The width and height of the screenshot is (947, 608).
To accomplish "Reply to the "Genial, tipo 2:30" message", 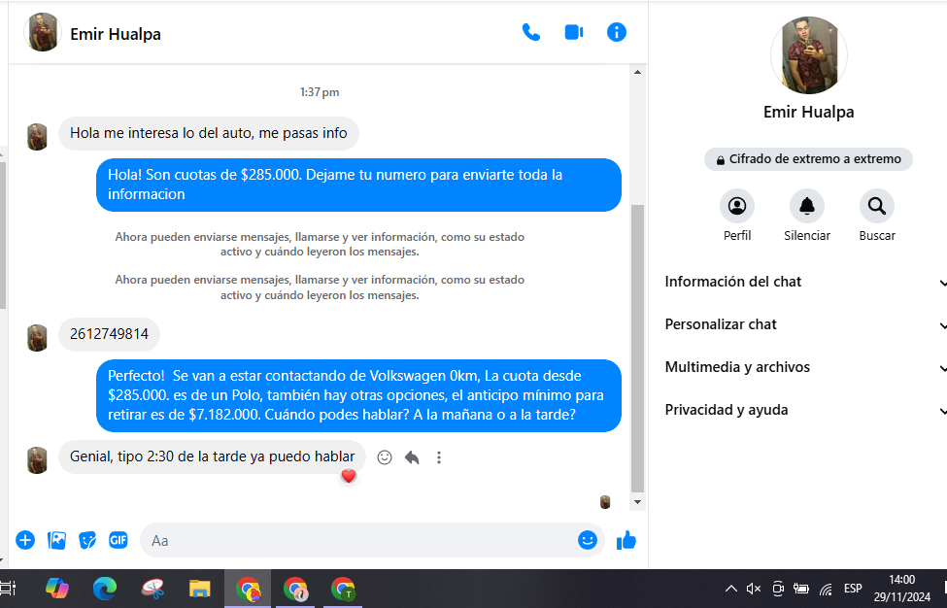I will (x=412, y=457).
